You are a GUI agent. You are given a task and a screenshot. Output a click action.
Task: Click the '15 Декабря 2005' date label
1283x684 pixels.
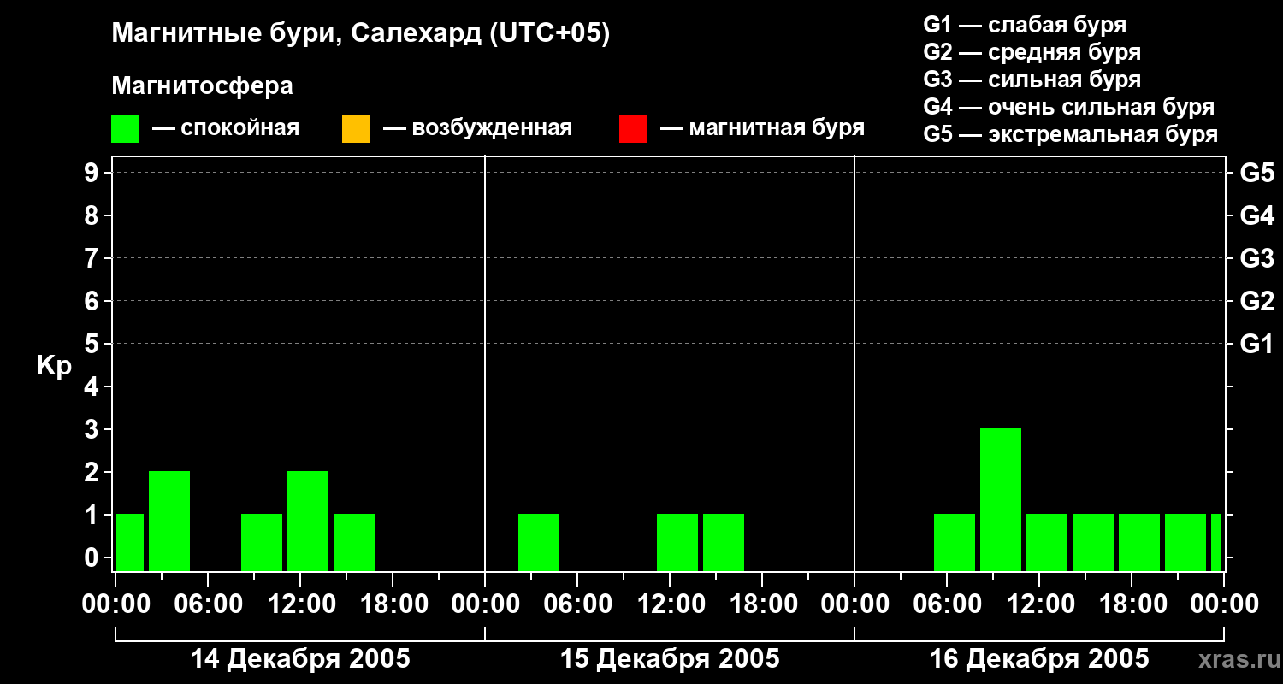(x=670, y=659)
